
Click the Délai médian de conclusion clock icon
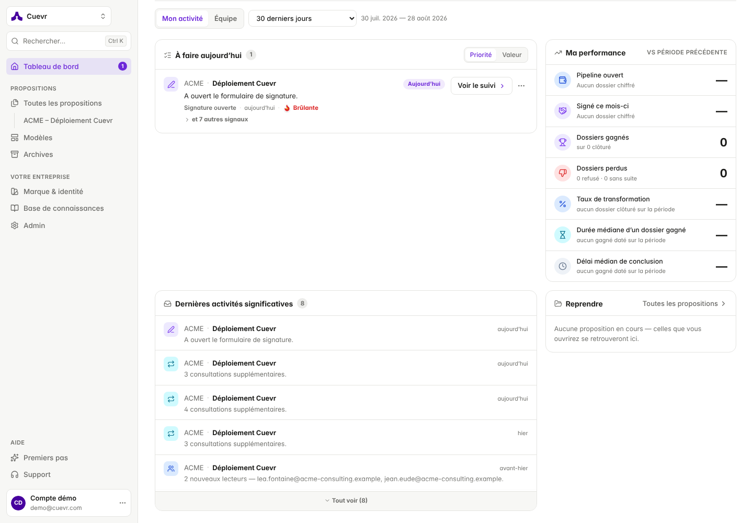[x=563, y=266]
